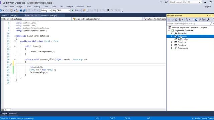The width and height of the screenshot is (214, 120).
Task: Collapse the namespace code block
Action: pos(14,36)
